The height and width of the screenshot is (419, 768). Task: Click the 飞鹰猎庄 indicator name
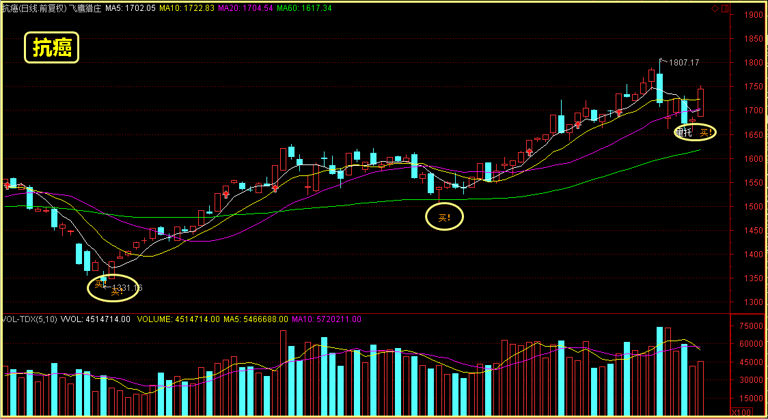pyautogui.click(x=85, y=8)
